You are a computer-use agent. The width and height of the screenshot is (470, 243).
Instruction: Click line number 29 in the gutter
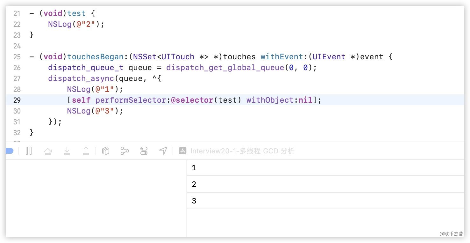(x=17, y=100)
